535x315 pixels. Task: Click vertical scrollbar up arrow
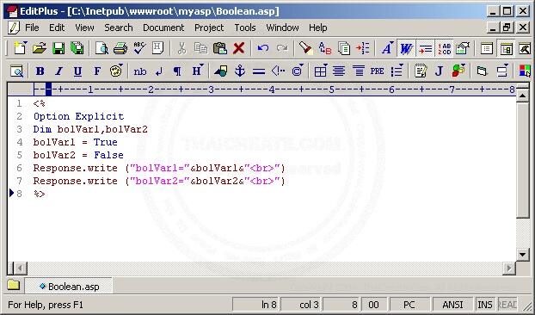click(523, 96)
